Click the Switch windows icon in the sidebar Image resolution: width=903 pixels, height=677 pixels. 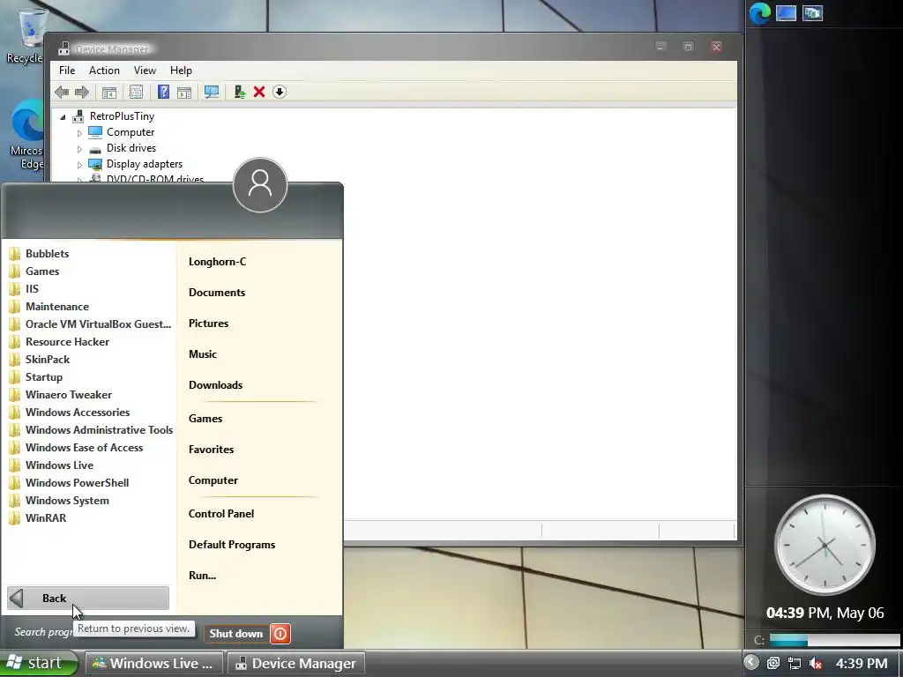[x=812, y=12]
